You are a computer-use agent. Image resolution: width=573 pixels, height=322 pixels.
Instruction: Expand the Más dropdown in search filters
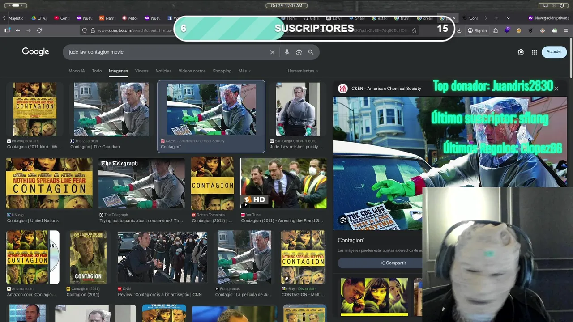244,71
